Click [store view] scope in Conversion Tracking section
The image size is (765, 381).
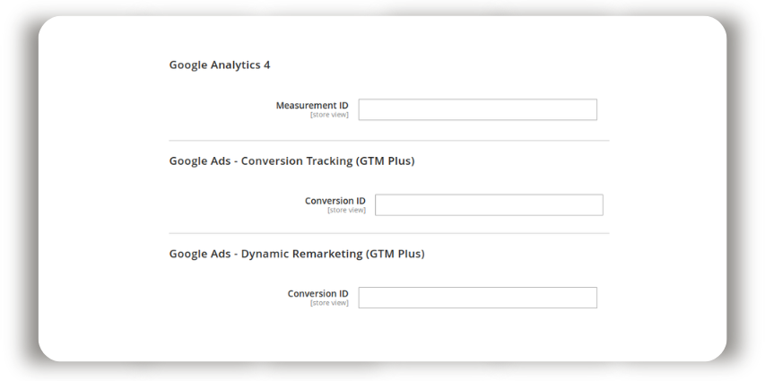click(x=346, y=211)
